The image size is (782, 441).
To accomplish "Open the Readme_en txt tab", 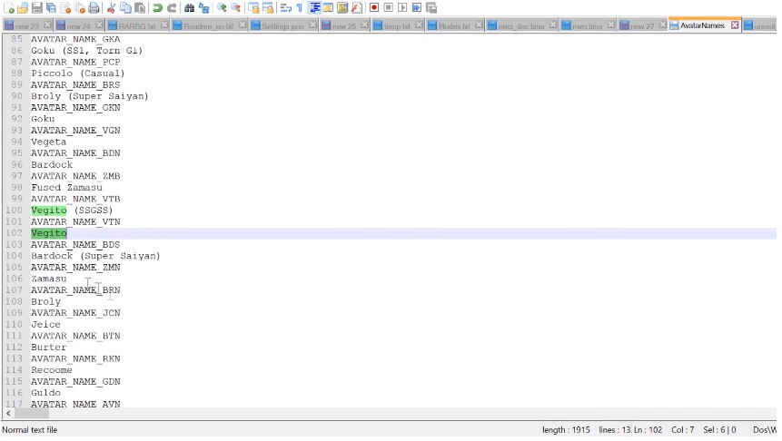I will tap(208, 26).
